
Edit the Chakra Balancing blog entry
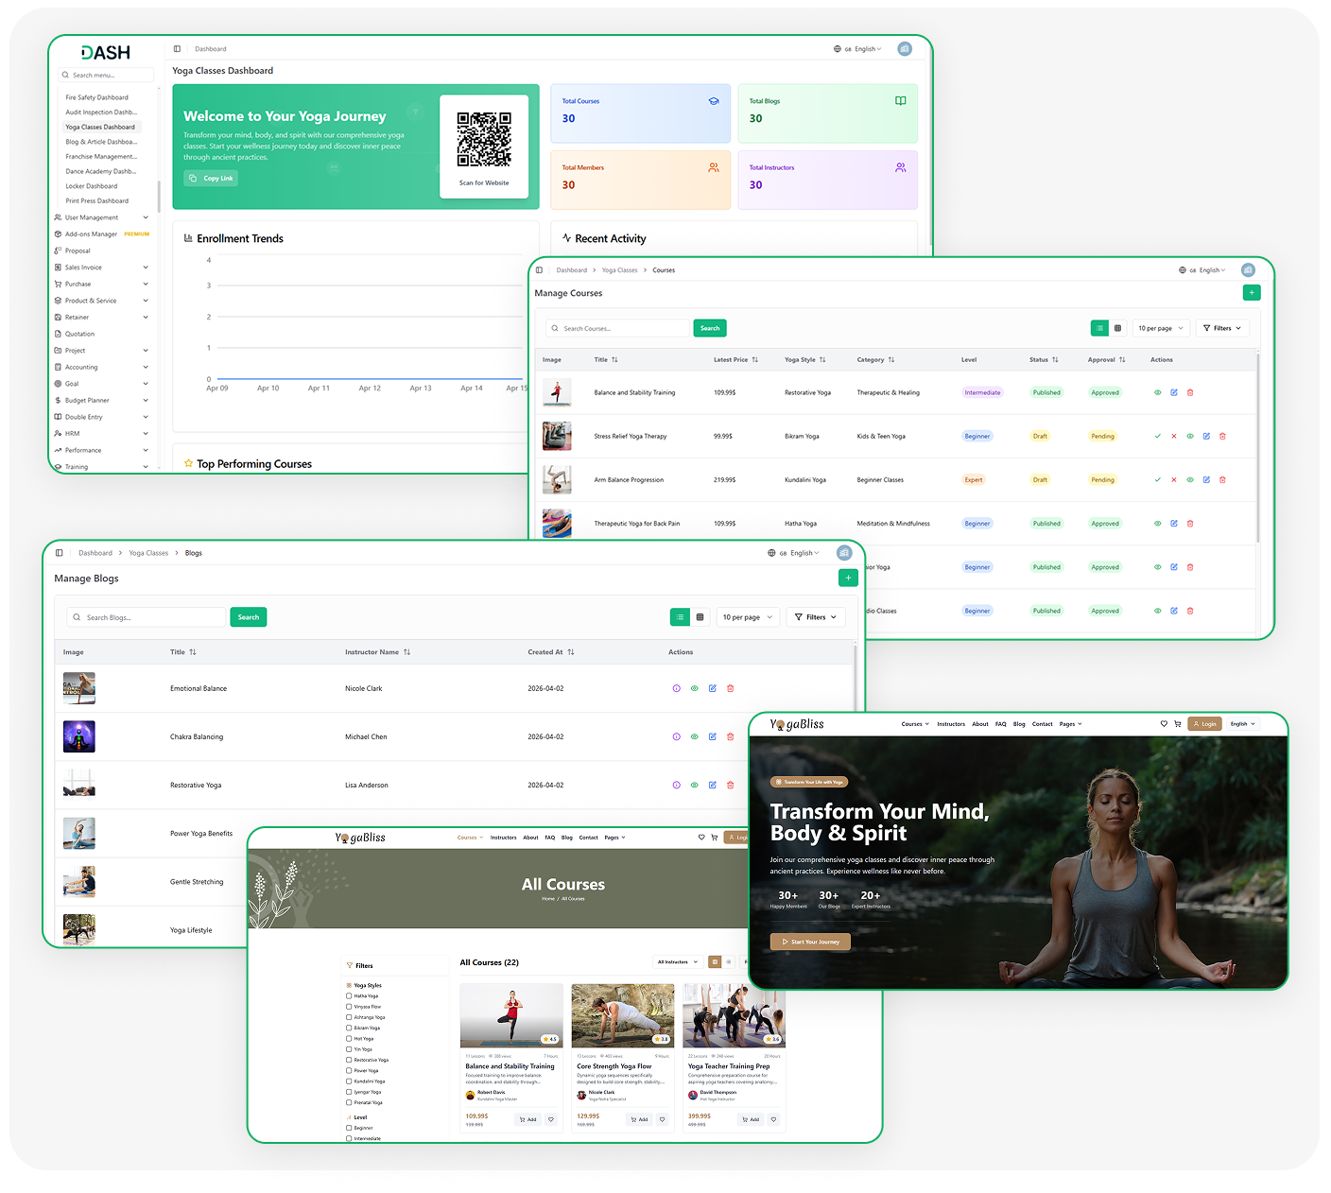[713, 736]
